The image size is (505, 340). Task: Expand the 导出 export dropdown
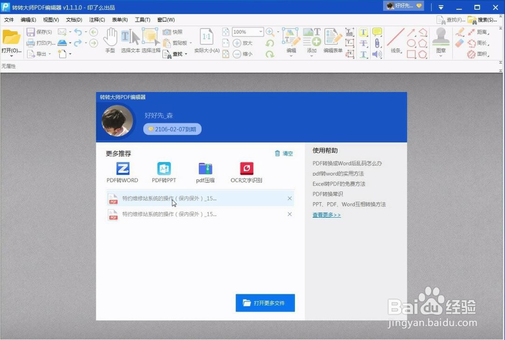click(49, 54)
